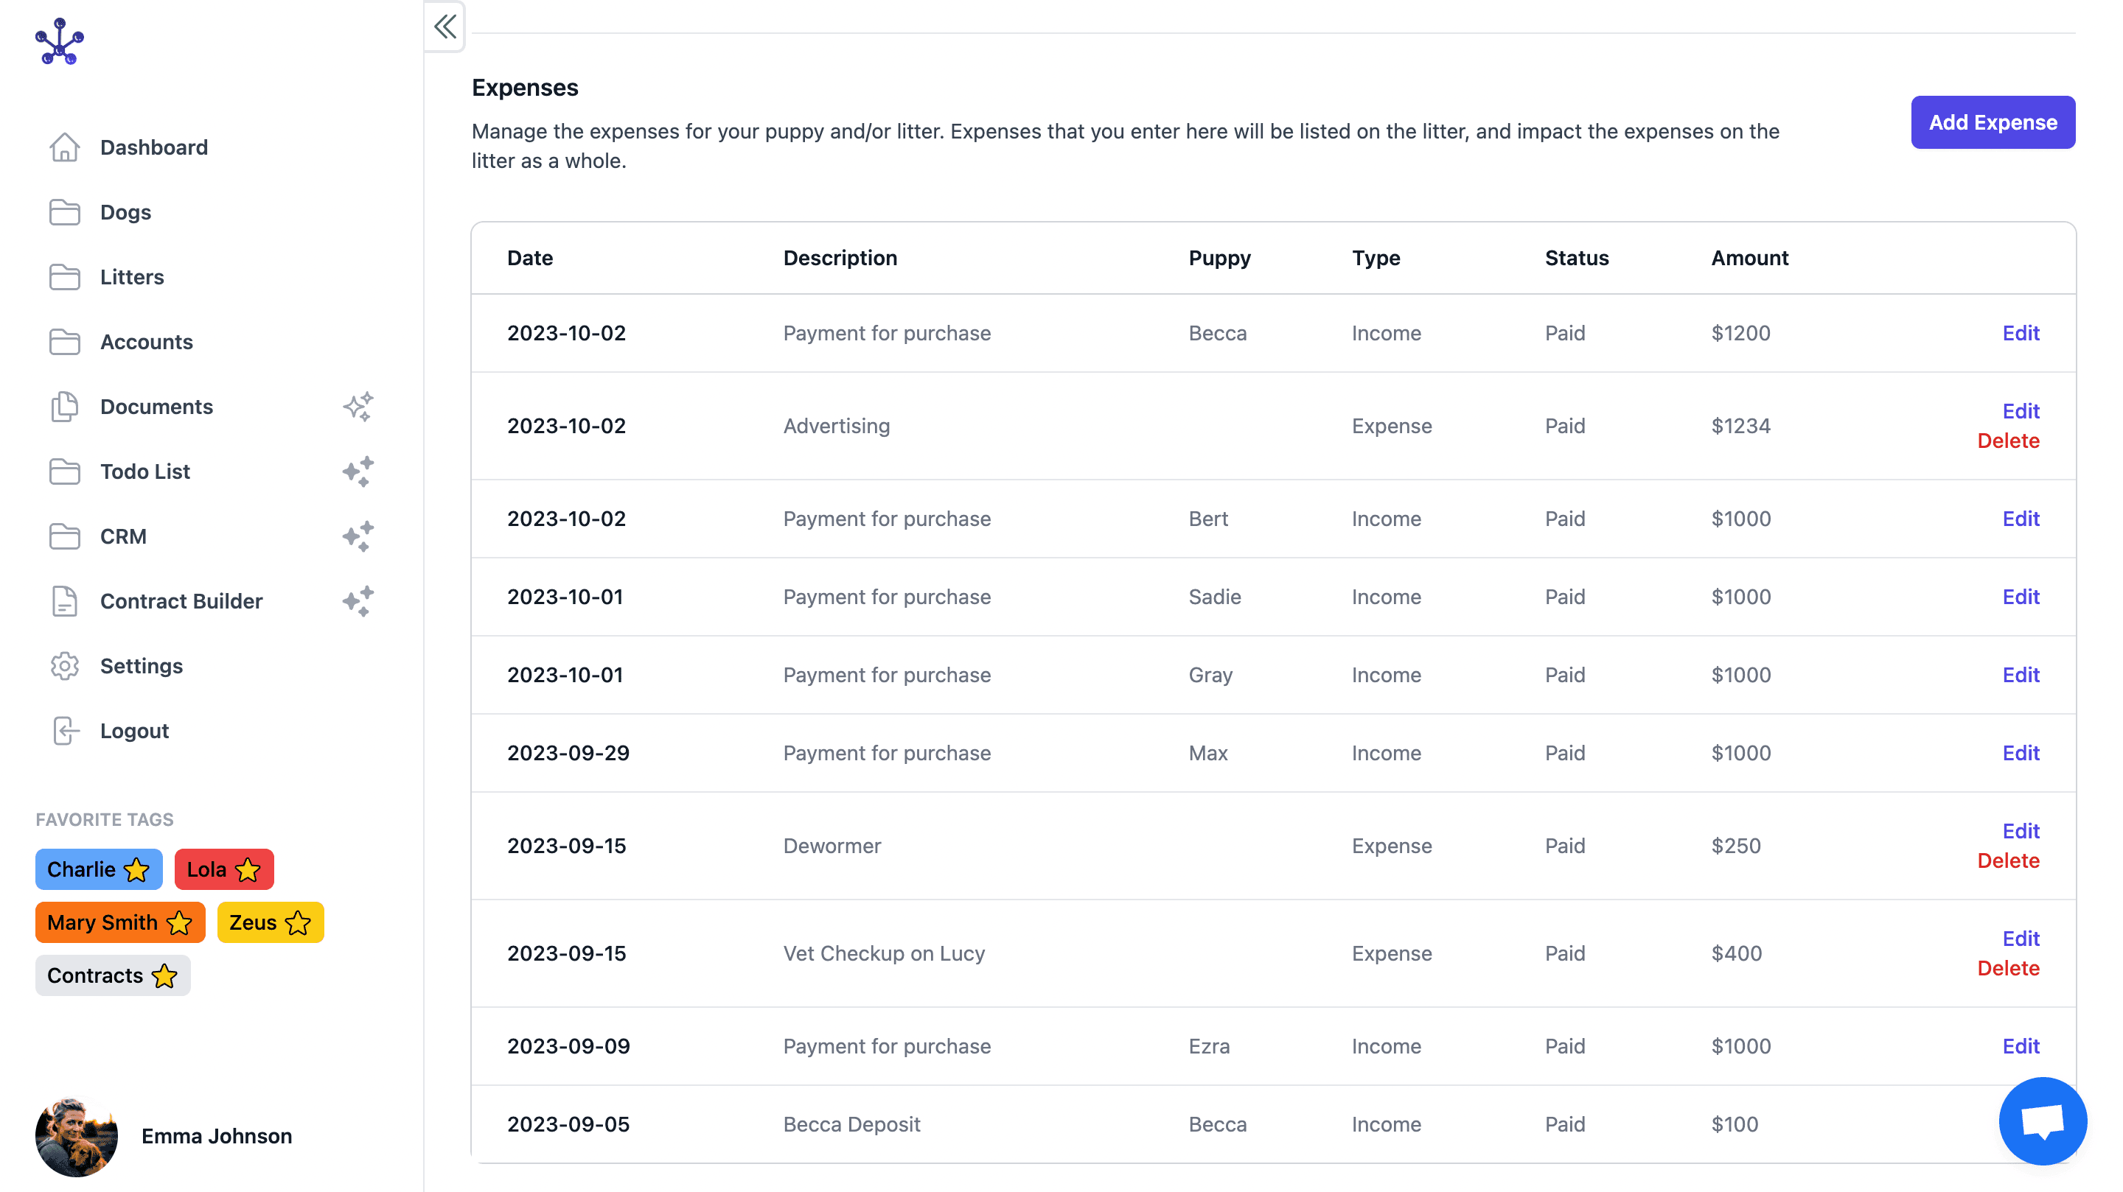Image resolution: width=2123 pixels, height=1192 pixels.
Task: Delete the Dewormer expense
Action: click(2009, 860)
